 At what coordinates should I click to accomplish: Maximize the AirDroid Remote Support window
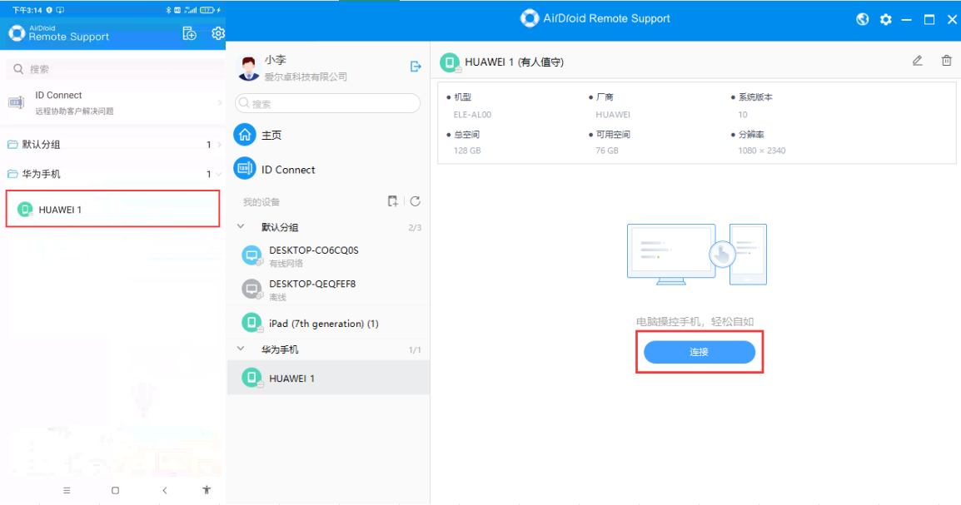929,20
